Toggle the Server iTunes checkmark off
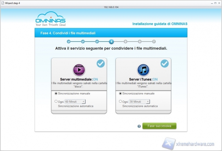222x151 pixels. coord(164,63)
